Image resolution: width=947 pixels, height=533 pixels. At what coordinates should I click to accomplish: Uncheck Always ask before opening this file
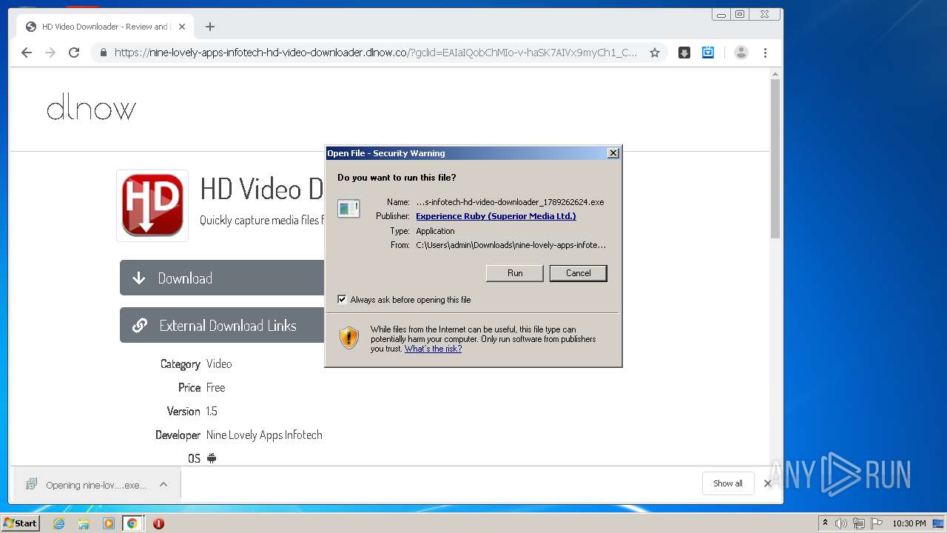point(342,300)
